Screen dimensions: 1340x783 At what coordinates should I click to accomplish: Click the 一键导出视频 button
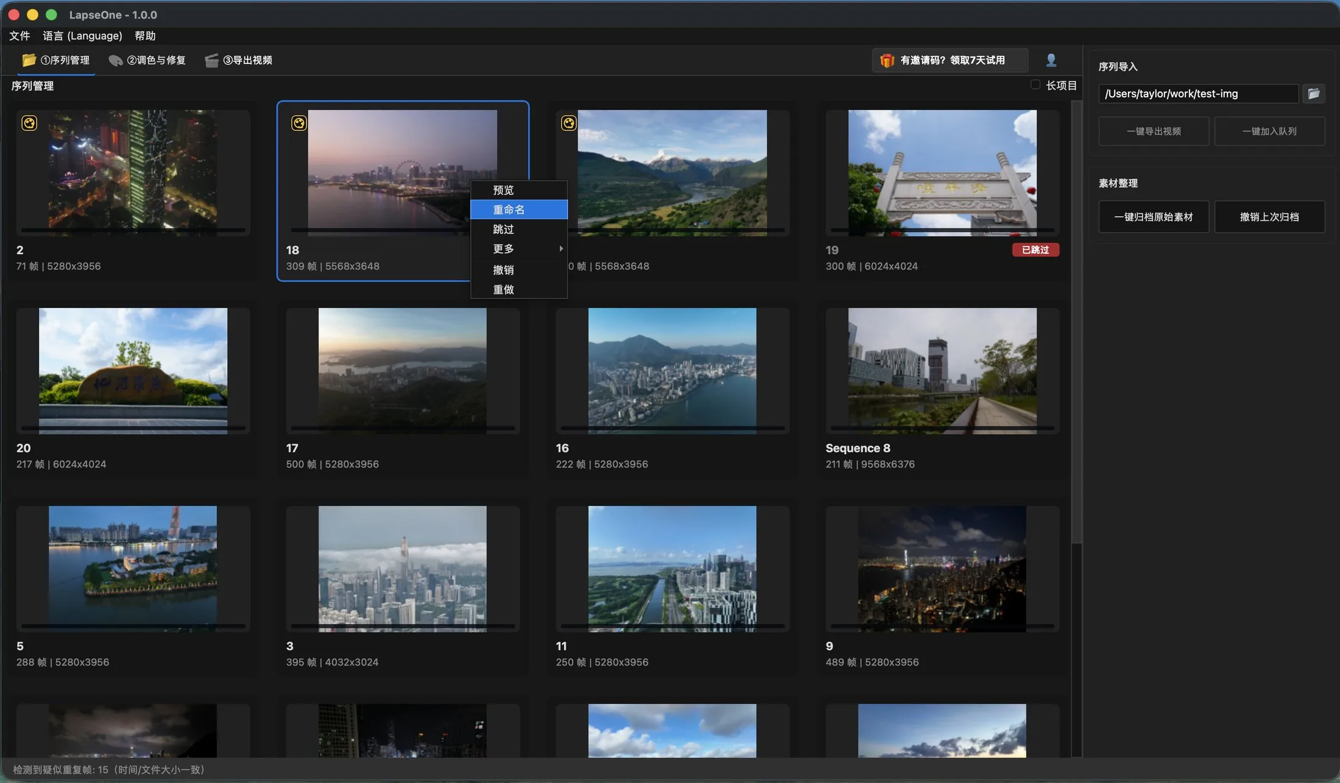1154,131
